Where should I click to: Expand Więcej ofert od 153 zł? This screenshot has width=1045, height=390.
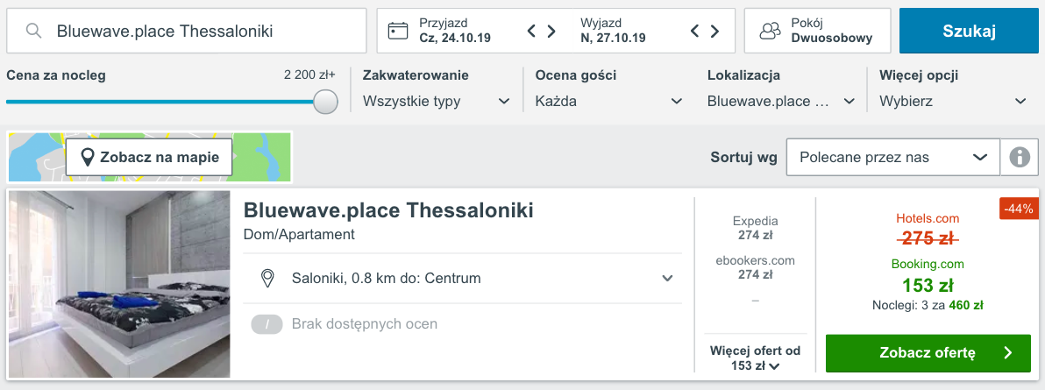coord(755,358)
